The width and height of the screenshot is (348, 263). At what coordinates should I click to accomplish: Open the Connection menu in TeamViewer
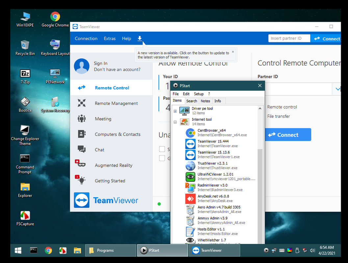tap(86, 38)
